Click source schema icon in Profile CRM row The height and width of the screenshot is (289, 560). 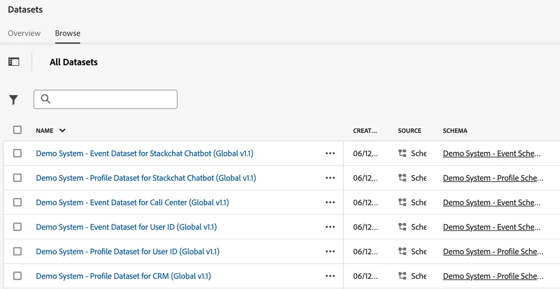coord(402,276)
